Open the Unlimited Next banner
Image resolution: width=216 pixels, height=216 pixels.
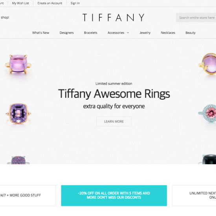tap(194, 196)
